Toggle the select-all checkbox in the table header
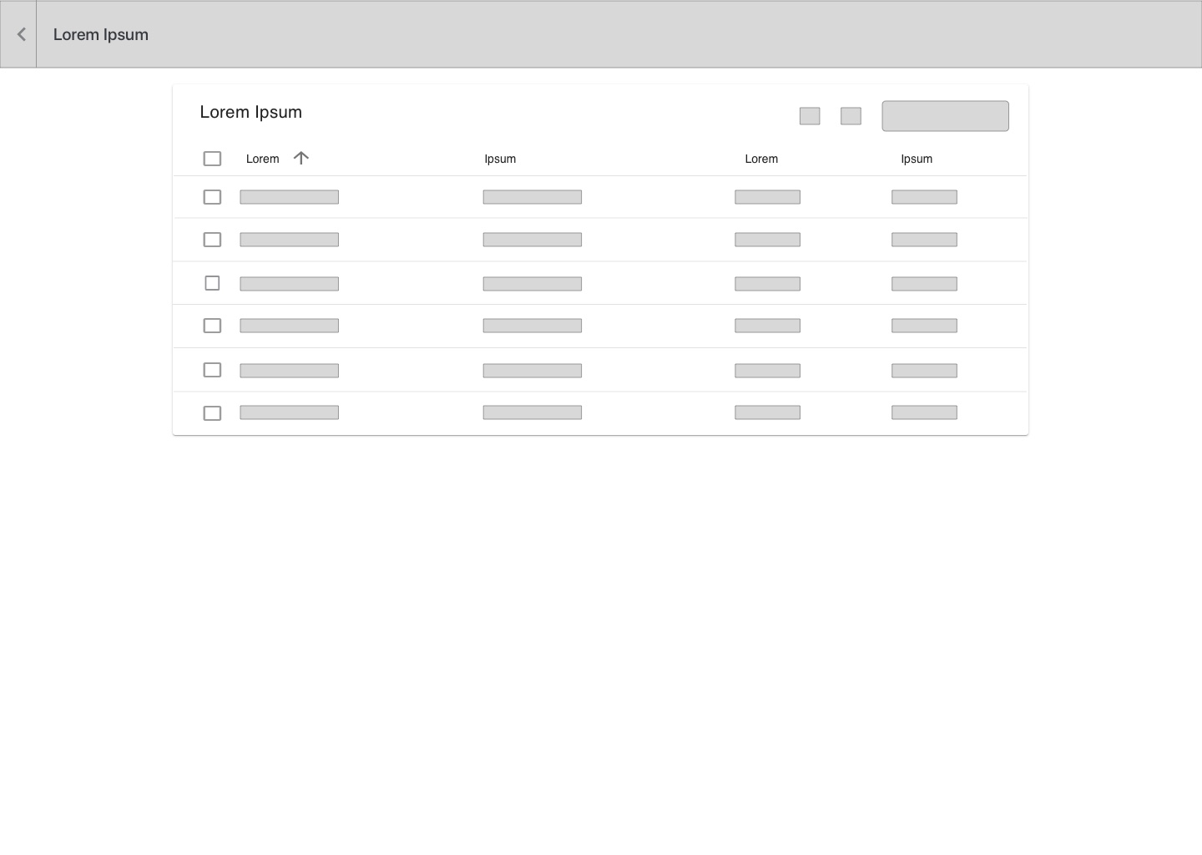 (x=212, y=159)
